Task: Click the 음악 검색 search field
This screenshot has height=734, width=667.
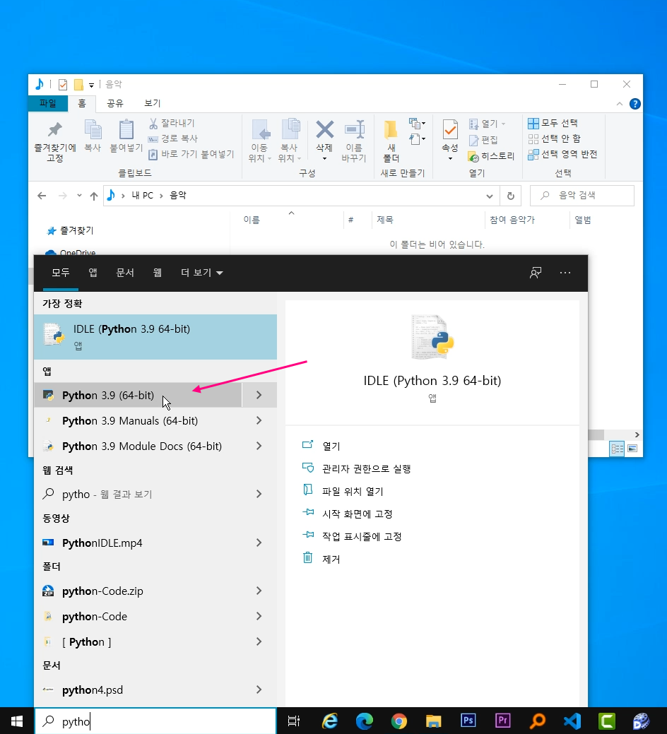Action: tap(582, 196)
